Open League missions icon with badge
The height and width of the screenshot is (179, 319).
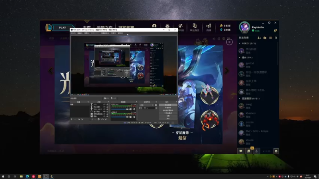pyautogui.click(x=249, y=151)
